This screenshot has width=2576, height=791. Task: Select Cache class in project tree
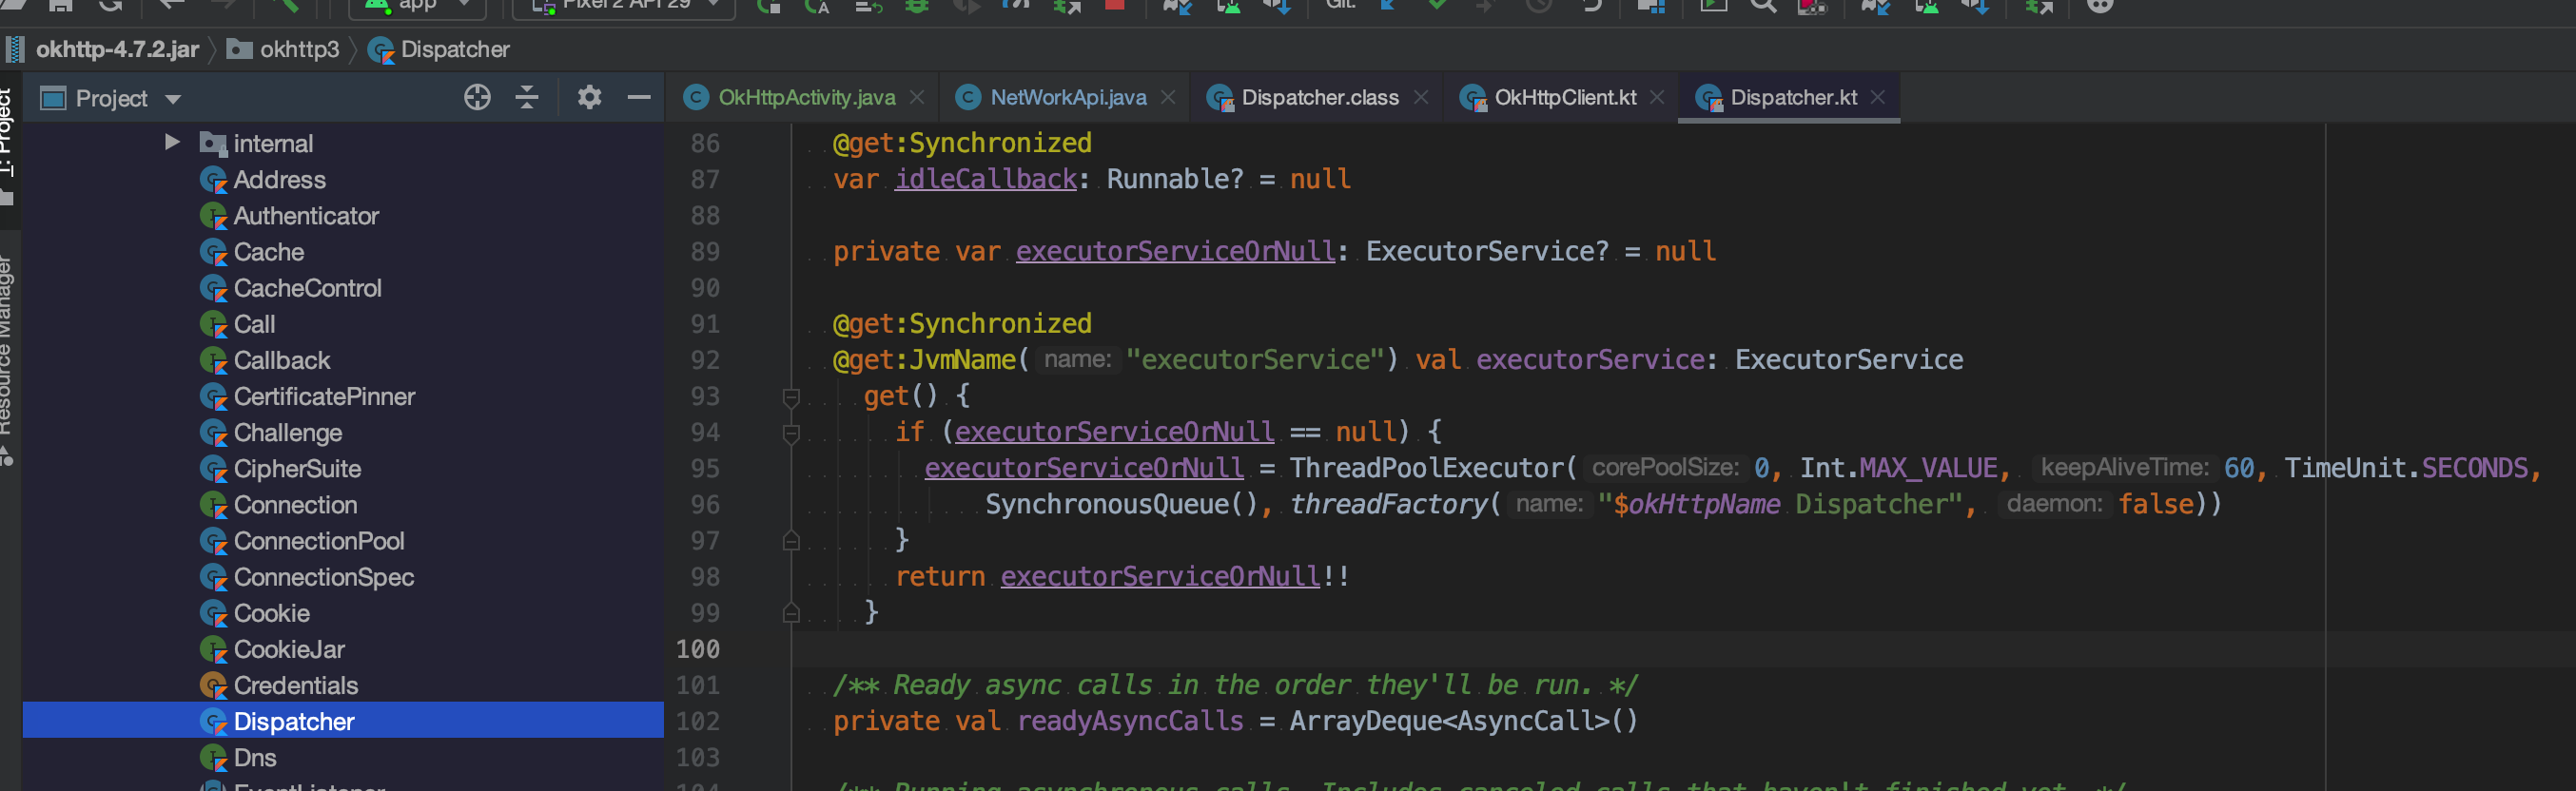(268, 251)
